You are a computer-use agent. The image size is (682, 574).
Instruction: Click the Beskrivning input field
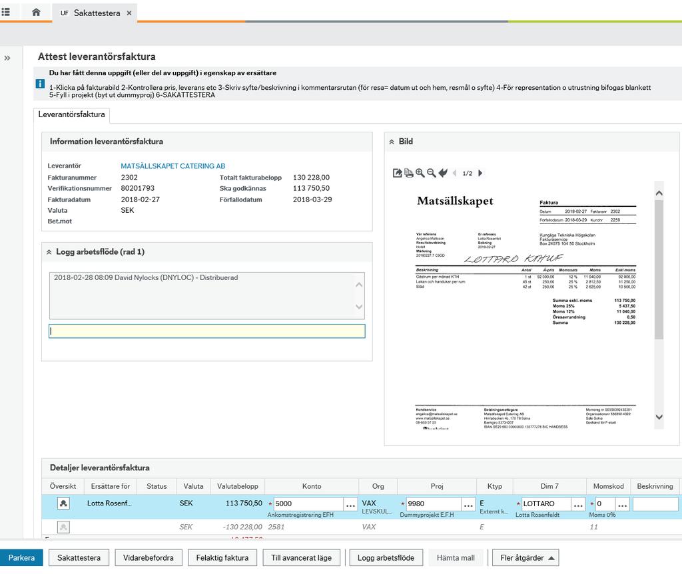tap(655, 503)
